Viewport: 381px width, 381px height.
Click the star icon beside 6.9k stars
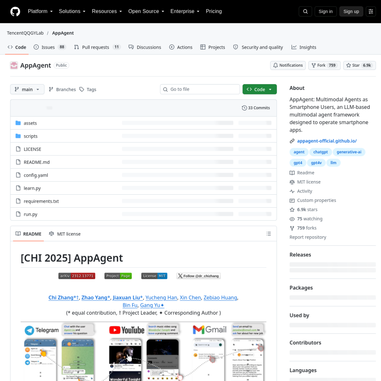pyautogui.click(x=292, y=210)
